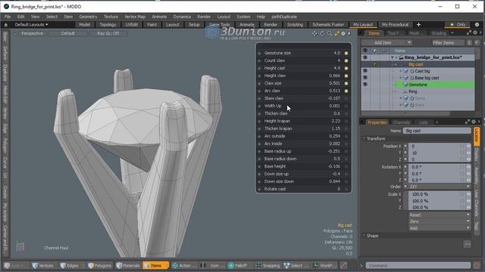Screen dimensions: 485x272
Task: Open layout settings gear at top right
Action: (x=477, y=24)
